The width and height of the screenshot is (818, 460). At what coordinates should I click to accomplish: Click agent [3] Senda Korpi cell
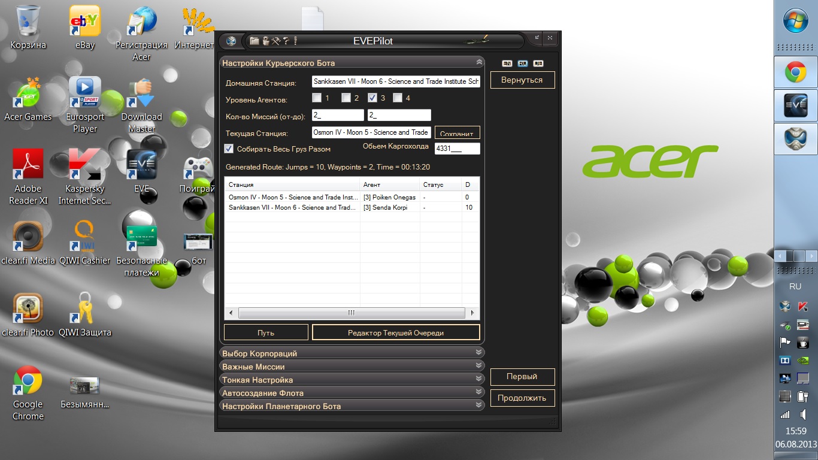click(x=390, y=207)
